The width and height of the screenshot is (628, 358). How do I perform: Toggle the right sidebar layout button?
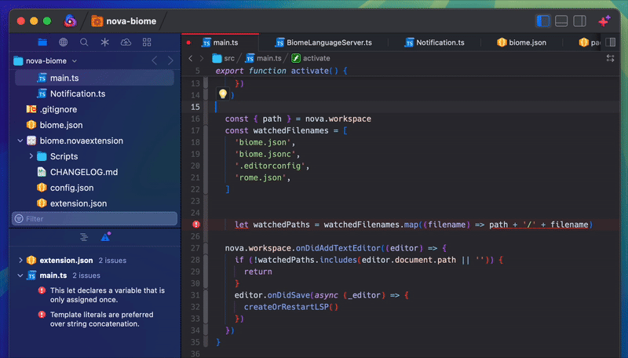[x=579, y=21]
